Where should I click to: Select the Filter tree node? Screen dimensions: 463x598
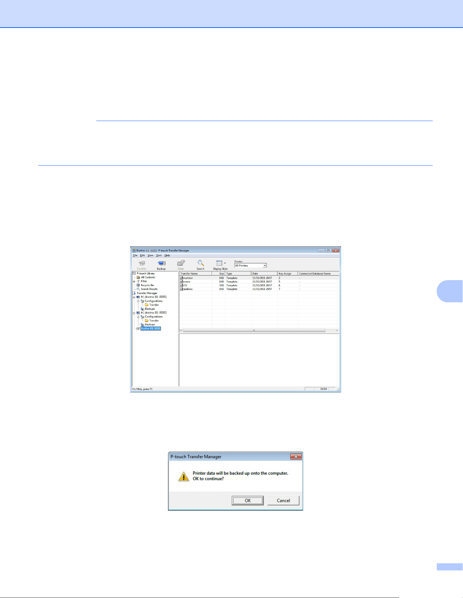[x=144, y=281]
